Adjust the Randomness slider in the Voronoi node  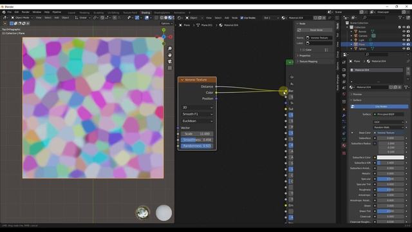click(x=197, y=146)
